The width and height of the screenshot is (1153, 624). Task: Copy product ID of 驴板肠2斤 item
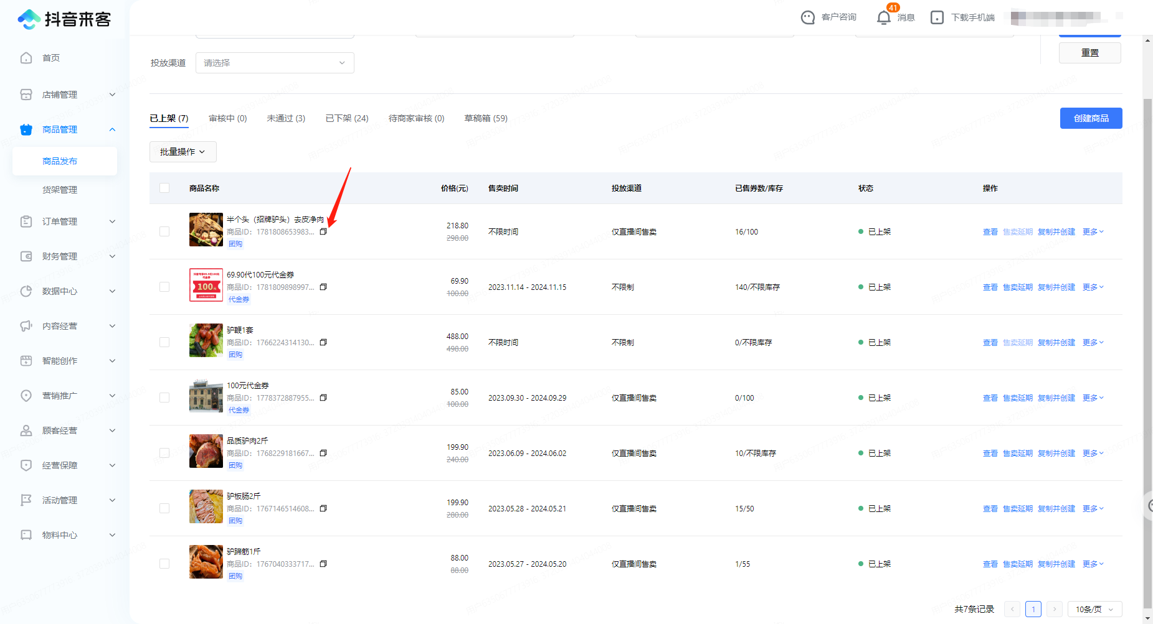(x=323, y=508)
